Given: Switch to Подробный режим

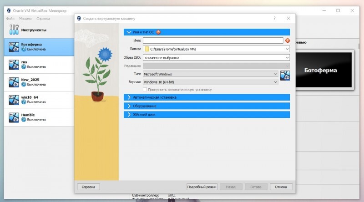Looking at the screenshot, I should point(202,187).
